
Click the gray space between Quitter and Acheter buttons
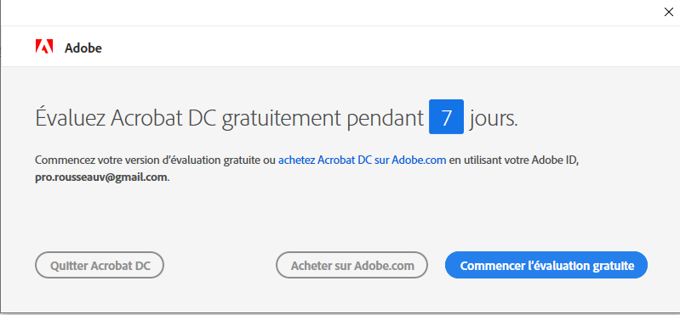point(220,265)
